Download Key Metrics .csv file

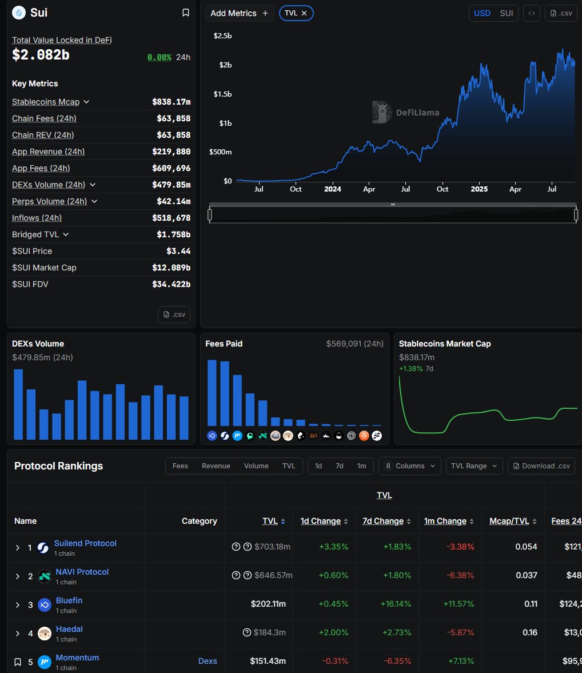point(174,314)
